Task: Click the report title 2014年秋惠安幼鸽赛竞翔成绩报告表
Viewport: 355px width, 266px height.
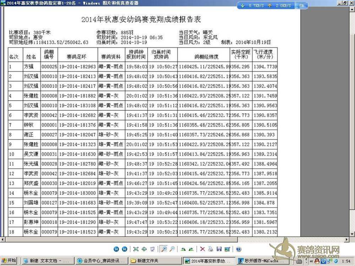Action: point(141,20)
